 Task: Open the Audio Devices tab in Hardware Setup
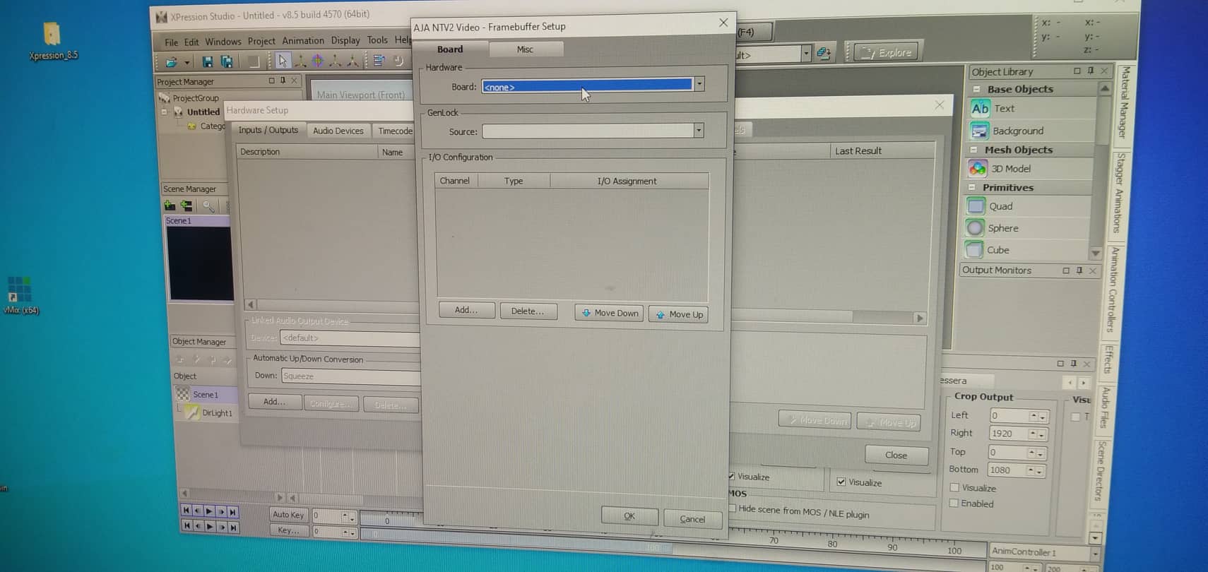[338, 131]
